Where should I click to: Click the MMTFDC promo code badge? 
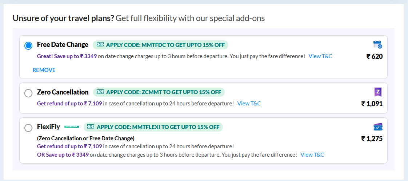[x=161, y=45]
